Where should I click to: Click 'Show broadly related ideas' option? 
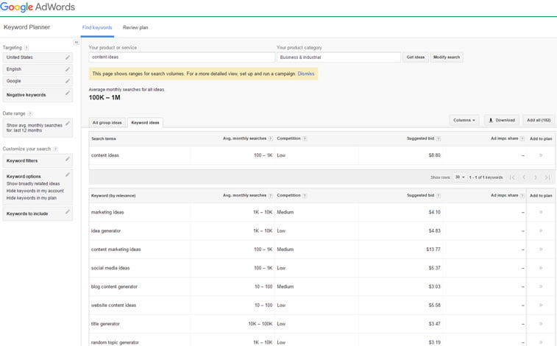pyautogui.click(x=33, y=183)
